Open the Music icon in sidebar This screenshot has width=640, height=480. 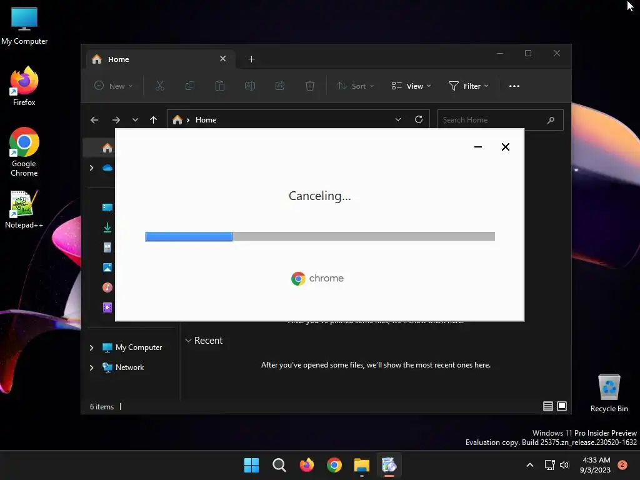click(x=107, y=287)
